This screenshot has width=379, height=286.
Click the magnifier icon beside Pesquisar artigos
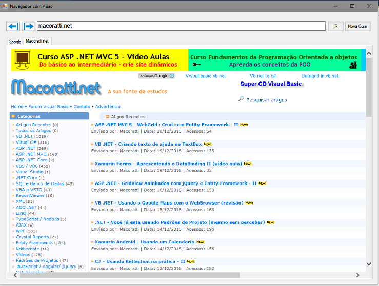[x=241, y=98]
